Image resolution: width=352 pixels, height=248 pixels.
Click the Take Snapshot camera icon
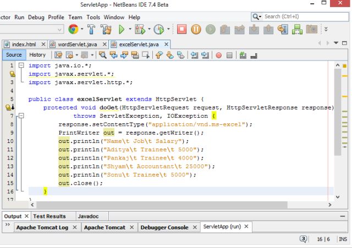pos(312,29)
